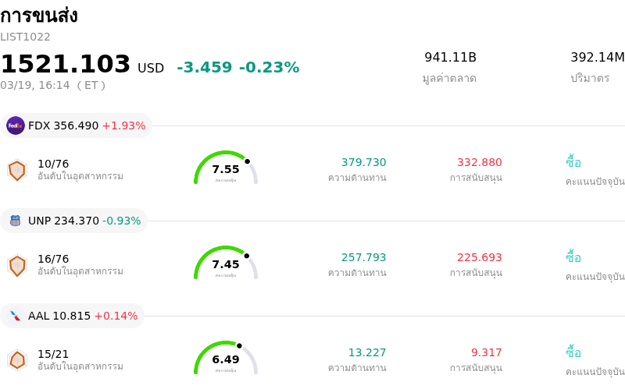This screenshot has height=389, width=625.
Task: Click the UNP 7.45 score gauge
Action: pos(226,263)
